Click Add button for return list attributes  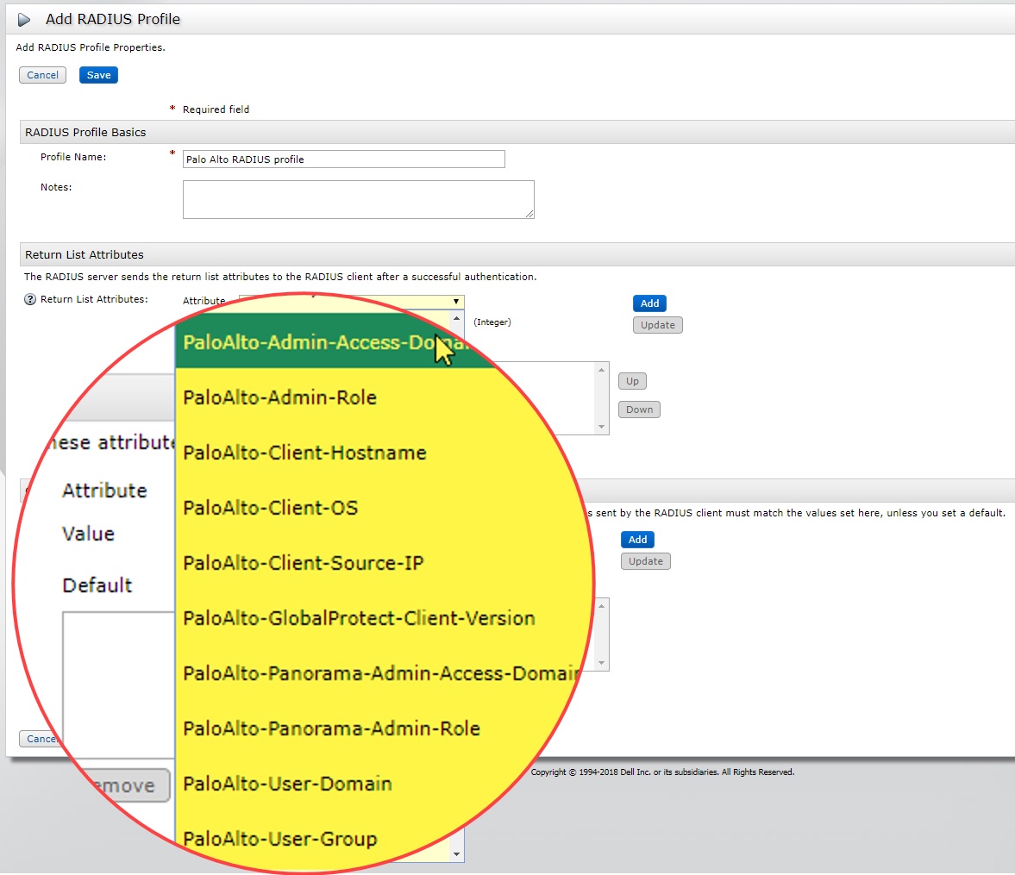649,303
